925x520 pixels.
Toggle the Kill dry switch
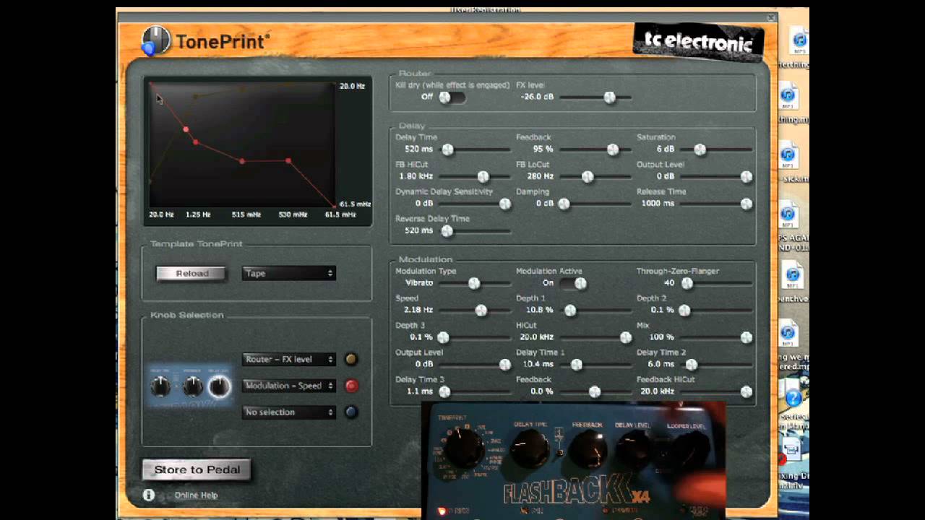(452, 97)
